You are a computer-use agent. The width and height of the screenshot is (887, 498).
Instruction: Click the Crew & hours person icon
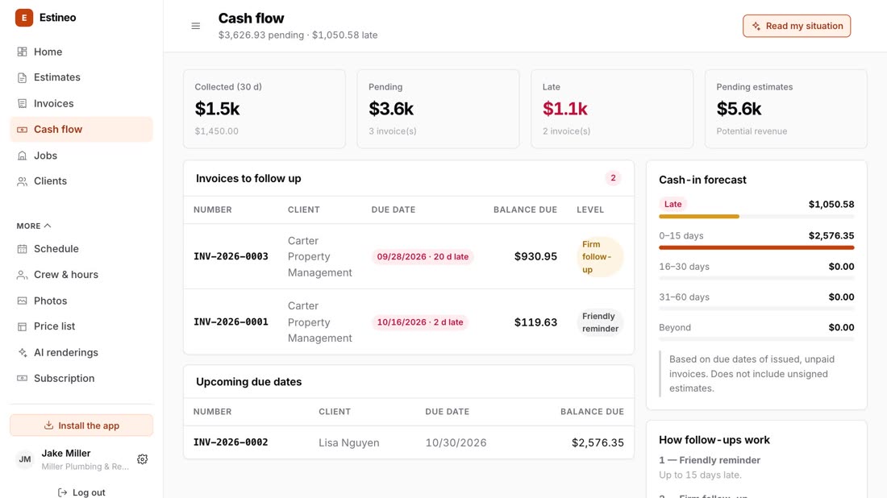(22, 275)
